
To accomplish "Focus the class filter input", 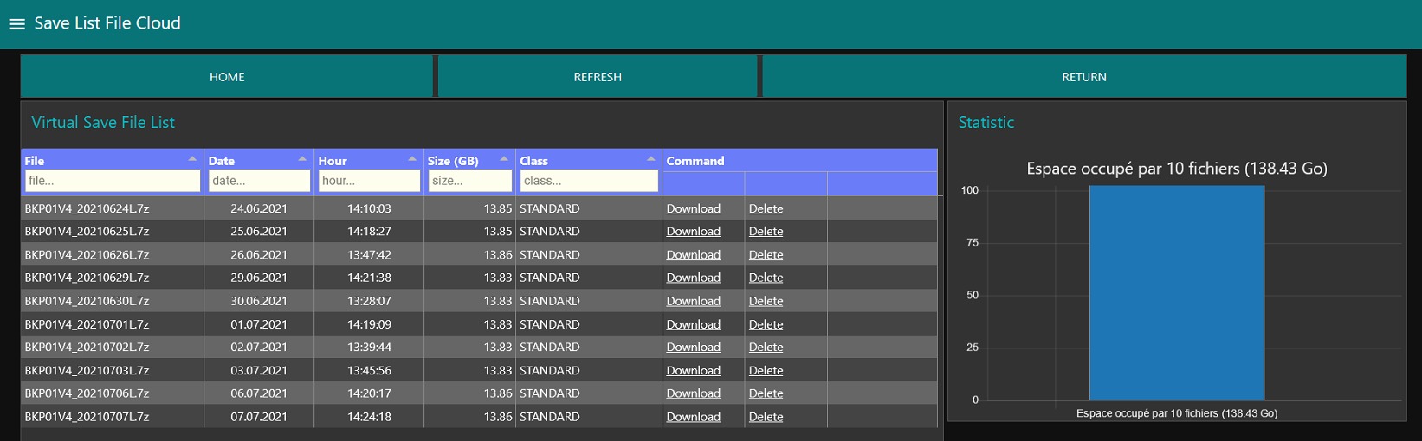I will (589, 181).
